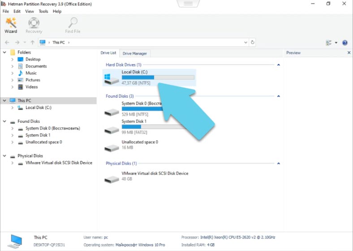Select Local Disk (C:) drive icon in drive list
This screenshot has width=353, height=251.
pos(112,78)
